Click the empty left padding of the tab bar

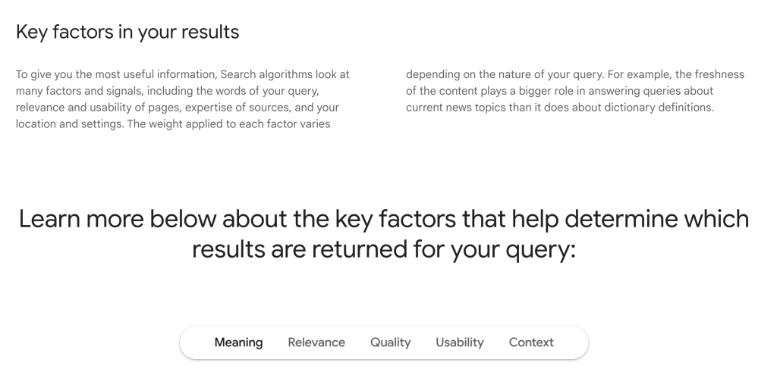(x=197, y=342)
